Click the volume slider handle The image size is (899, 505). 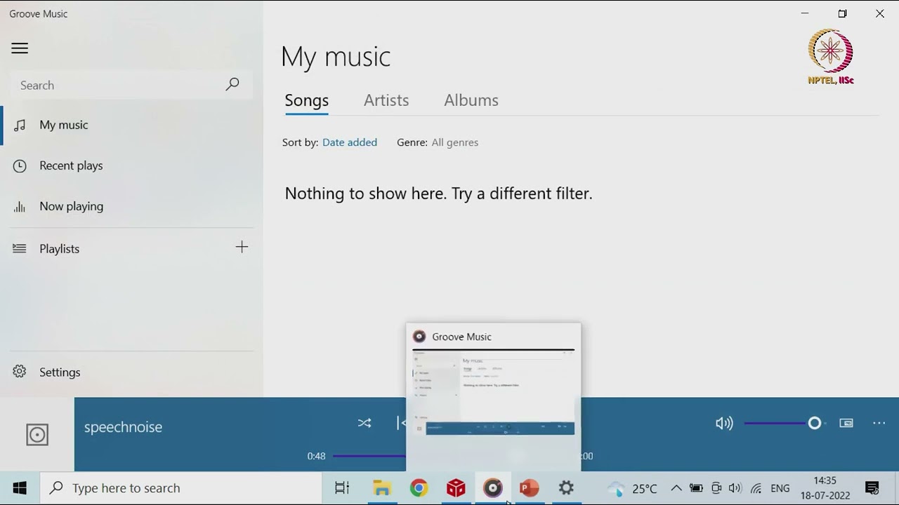click(x=814, y=423)
